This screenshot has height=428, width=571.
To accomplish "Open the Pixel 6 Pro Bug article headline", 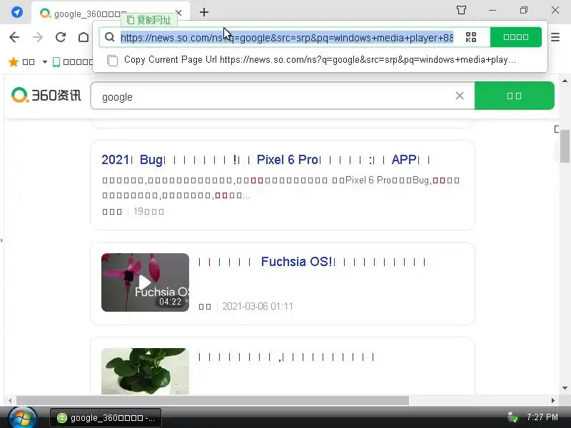I will point(266,160).
